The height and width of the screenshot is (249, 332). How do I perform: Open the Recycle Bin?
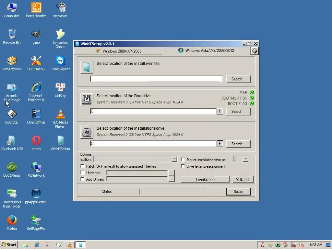point(12,37)
